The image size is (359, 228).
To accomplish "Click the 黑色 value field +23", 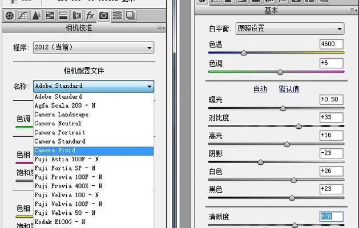I will coord(331,189).
